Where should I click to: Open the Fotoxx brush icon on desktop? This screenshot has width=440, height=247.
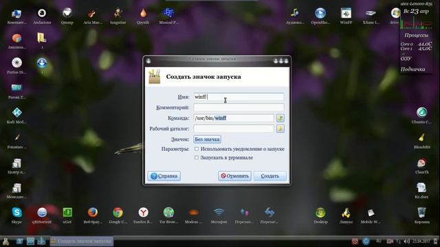(x=16, y=140)
